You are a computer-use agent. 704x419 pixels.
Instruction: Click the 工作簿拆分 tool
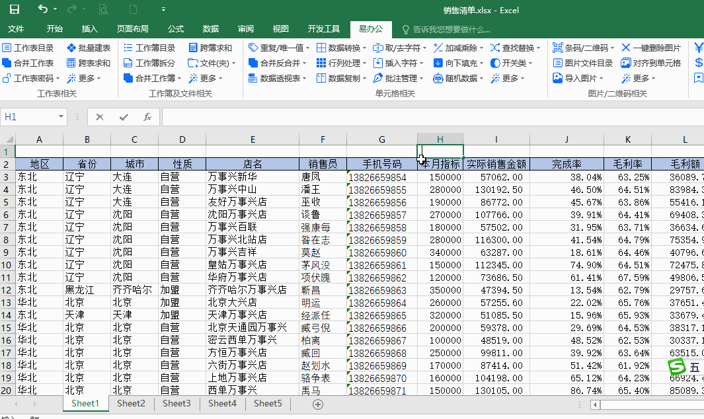149,63
